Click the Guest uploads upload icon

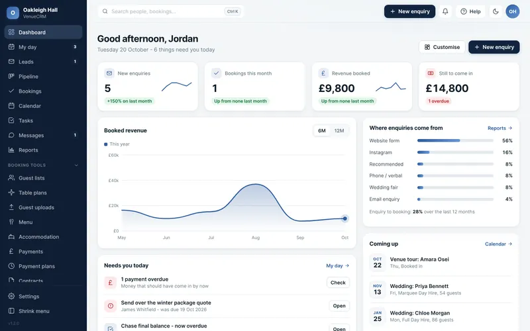(x=11, y=207)
